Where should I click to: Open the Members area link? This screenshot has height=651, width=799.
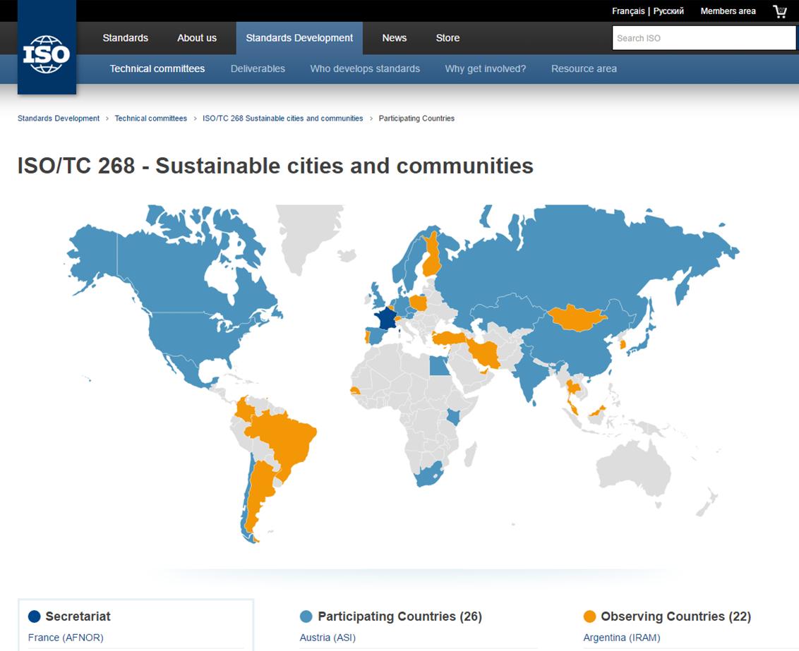click(x=728, y=11)
